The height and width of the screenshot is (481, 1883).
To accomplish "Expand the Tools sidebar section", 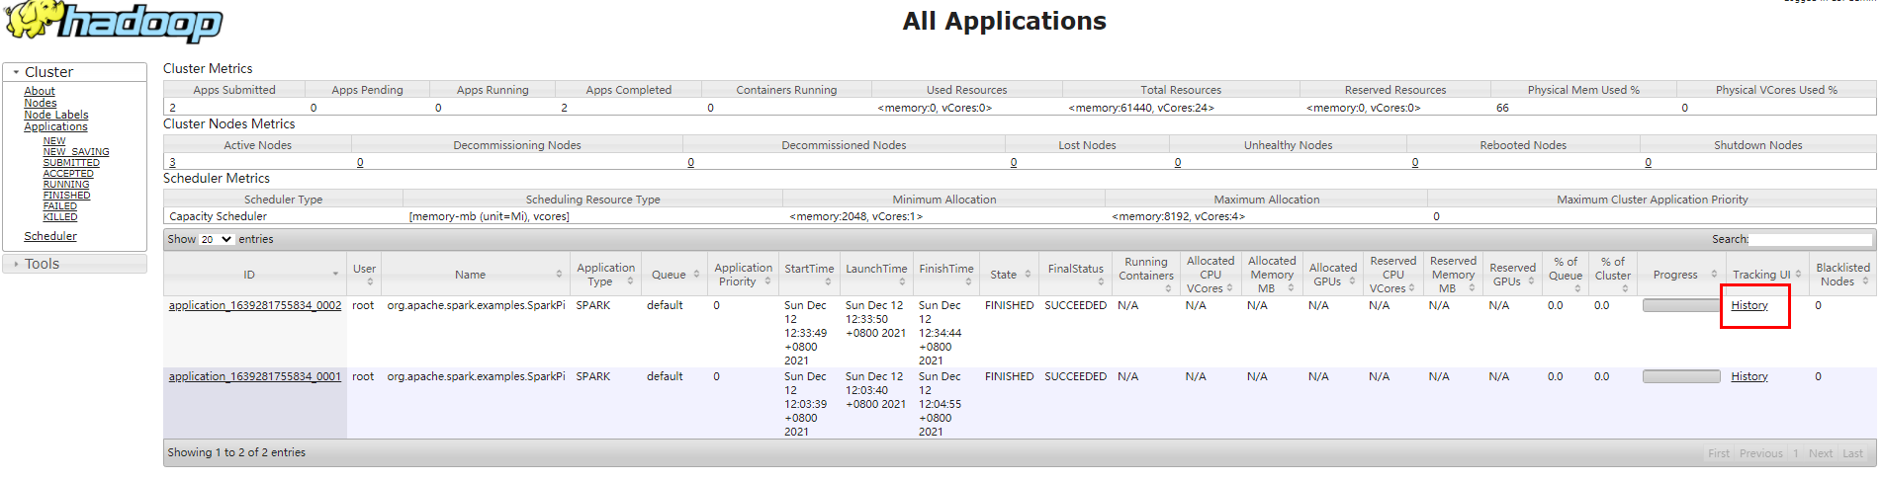I will (x=75, y=264).
